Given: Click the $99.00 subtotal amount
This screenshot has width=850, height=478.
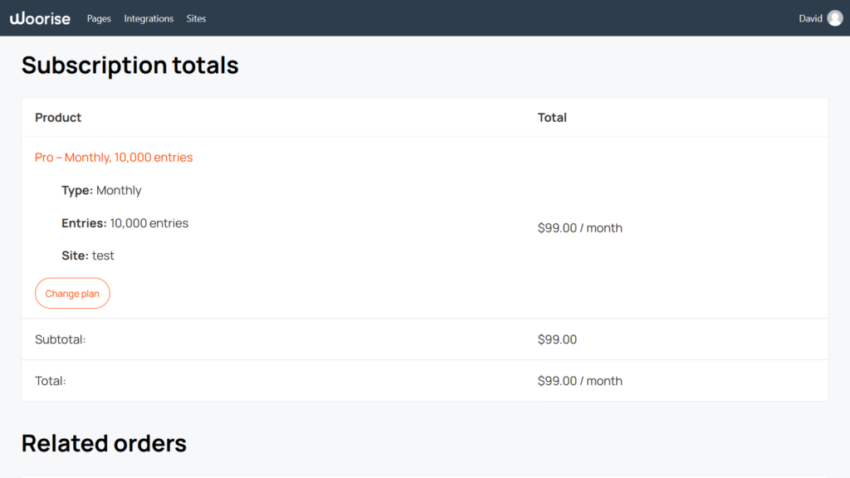Looking at the screenshot, I should point(557,339).
